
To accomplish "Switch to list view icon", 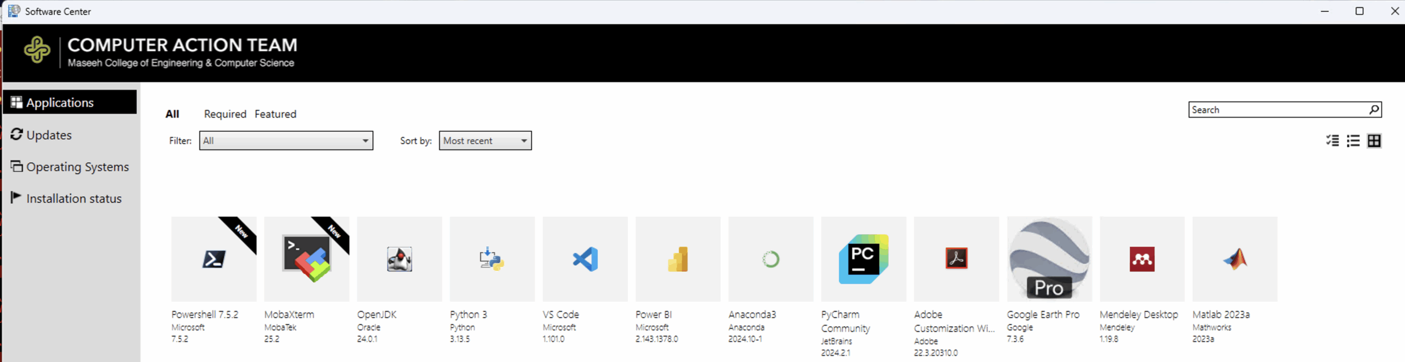I will [x=1353, y=141].
